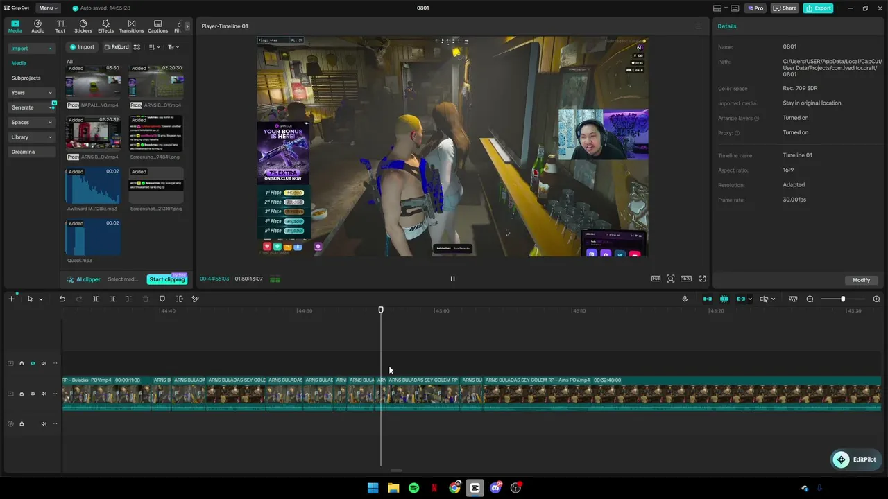Viewport: 888px width, 499px height.
Task: Switch media view to grid layout
Action: pyautogui.click(x=137, y=47)
